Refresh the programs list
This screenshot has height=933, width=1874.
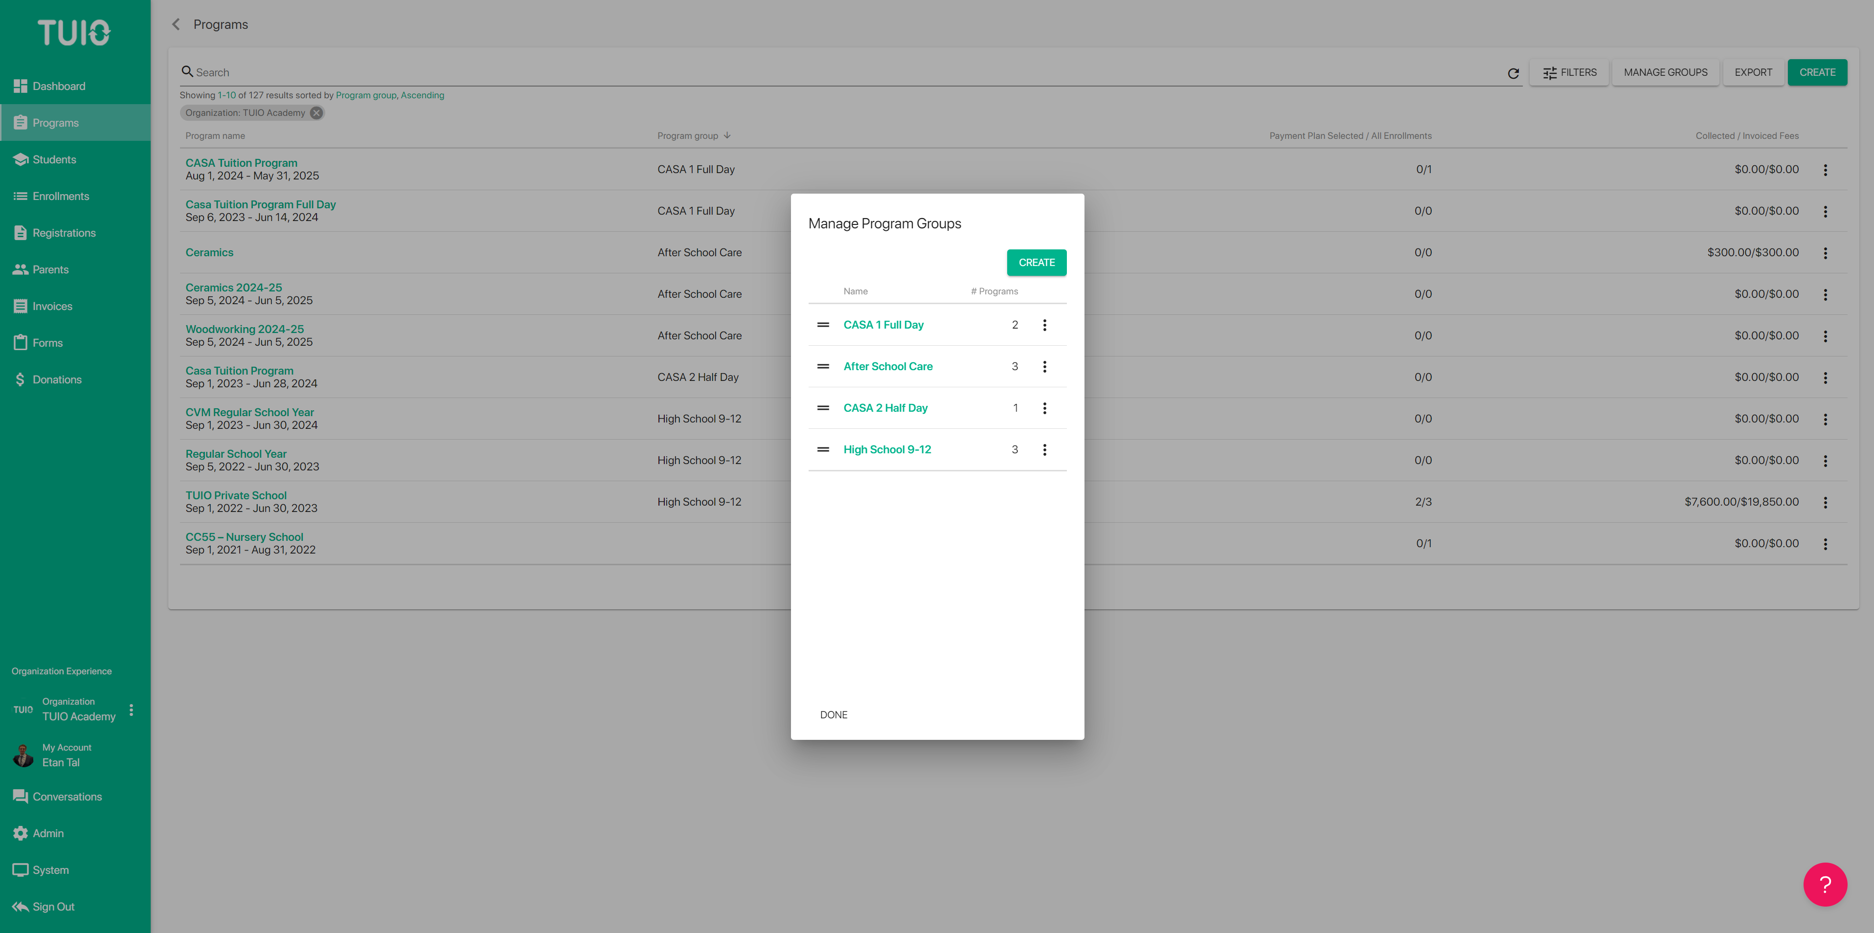pos(1513,73)
